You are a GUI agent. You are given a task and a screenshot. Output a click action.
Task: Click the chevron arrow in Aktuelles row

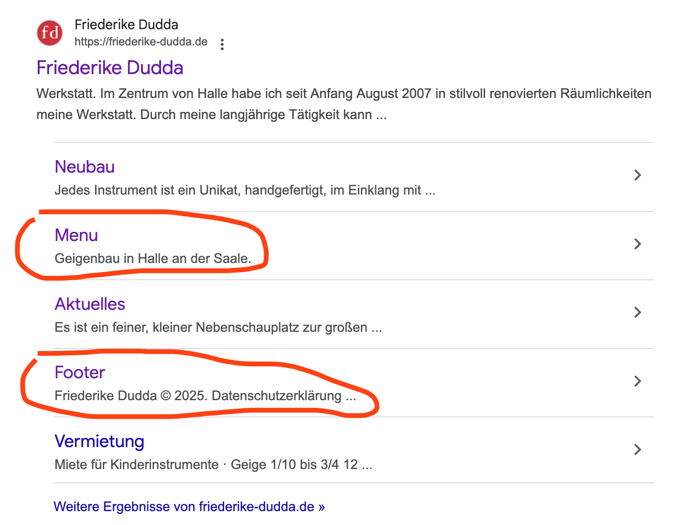638,312
